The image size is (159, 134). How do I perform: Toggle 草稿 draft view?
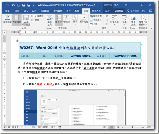[x=35, y=20]
